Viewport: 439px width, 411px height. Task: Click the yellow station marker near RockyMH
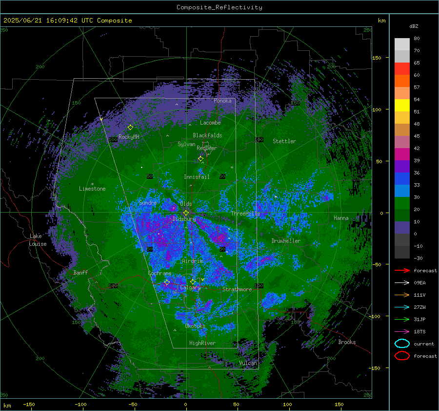(130, 128)
